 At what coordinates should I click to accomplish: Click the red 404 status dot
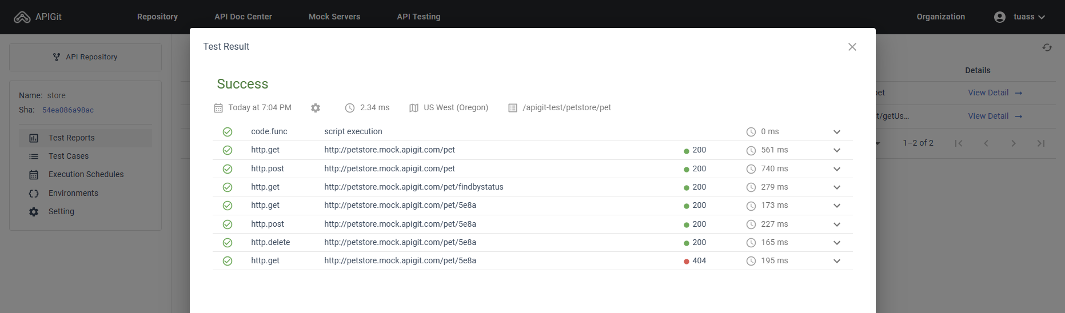[x=687, y=262]
